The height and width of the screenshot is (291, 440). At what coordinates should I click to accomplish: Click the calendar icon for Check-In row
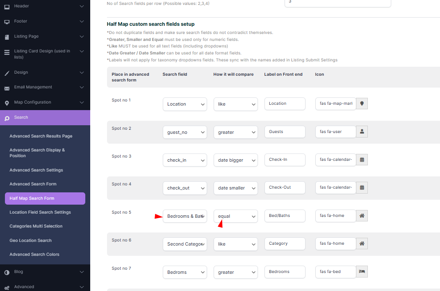[x=362, y=160]
